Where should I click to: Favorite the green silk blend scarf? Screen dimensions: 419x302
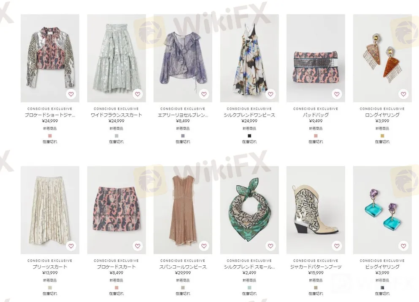coord(270,246)
